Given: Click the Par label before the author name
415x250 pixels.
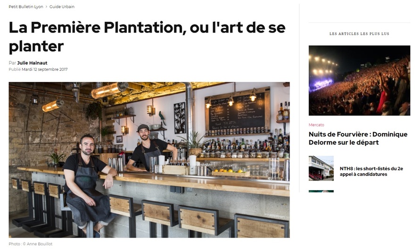Looking at the screenshot, I should pyautogui.click(x=12, y=63).
